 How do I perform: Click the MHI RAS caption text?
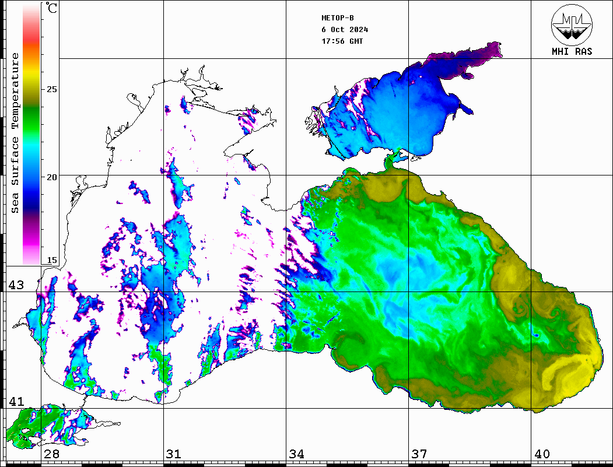(x=572, y=51)
